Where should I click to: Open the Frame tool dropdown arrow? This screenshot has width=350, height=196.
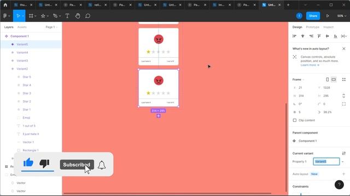click(35, 16)
